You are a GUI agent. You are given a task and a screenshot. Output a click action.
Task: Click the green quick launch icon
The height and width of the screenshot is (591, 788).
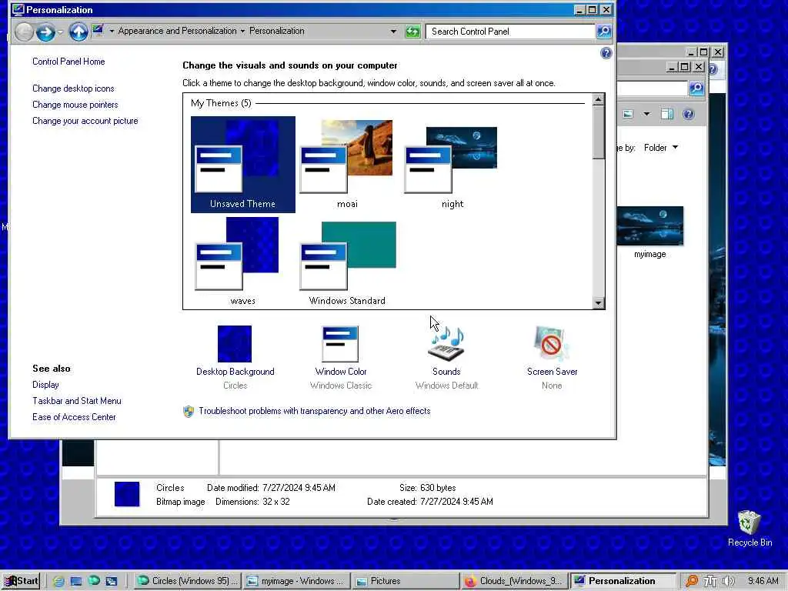94,581
